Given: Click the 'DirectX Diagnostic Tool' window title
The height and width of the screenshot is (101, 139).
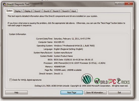Looking at the screenshot, I should pyautogui.click(x=18, y=4).
